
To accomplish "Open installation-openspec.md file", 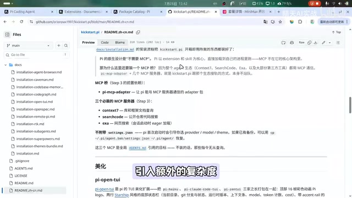I will click(x=35, y=109).
